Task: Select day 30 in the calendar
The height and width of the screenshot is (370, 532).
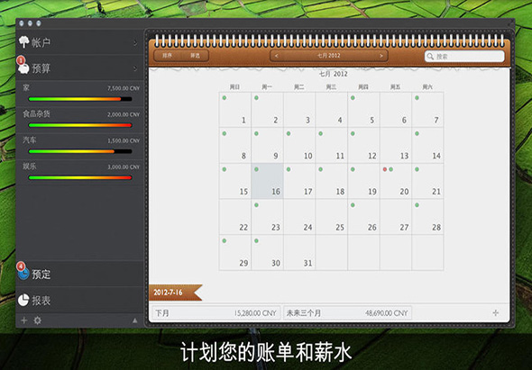Action: click(x=268, y=252)
